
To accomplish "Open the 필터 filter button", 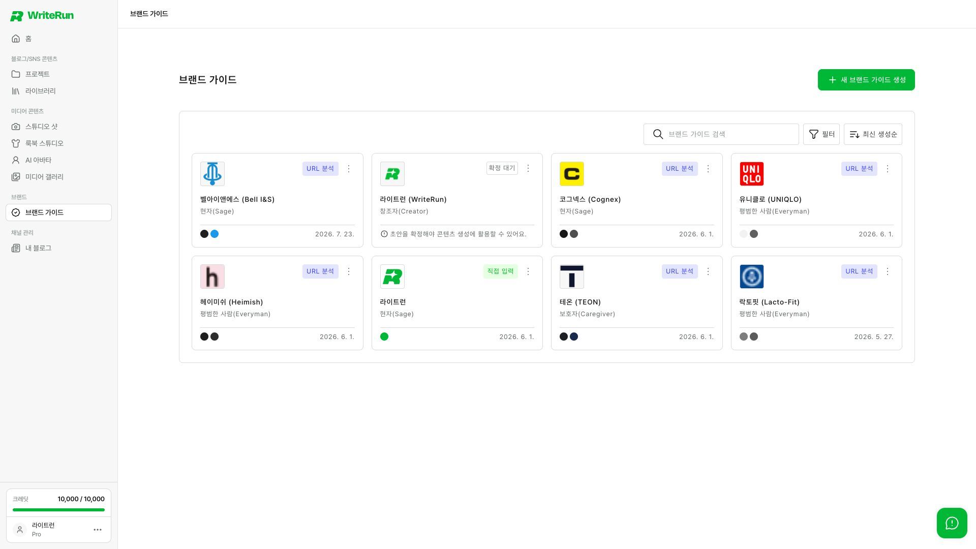I will pos(821,134).
